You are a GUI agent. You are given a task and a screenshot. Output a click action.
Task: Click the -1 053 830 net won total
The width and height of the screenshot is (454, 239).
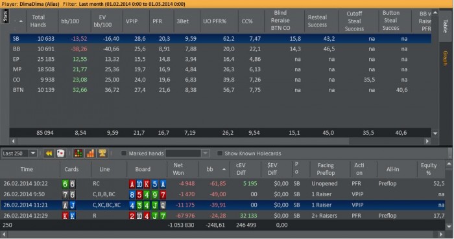coord(181,225)
